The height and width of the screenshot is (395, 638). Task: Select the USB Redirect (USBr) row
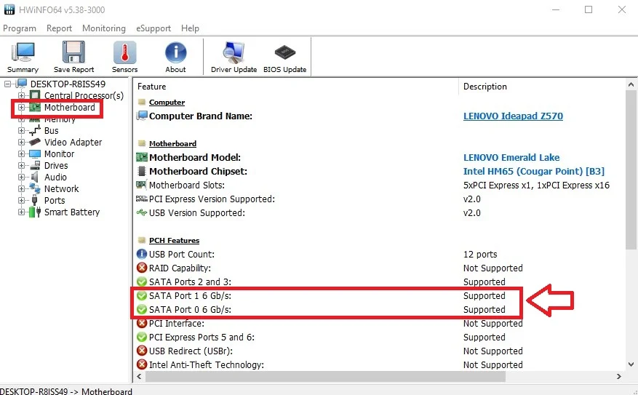pos(380,351)
